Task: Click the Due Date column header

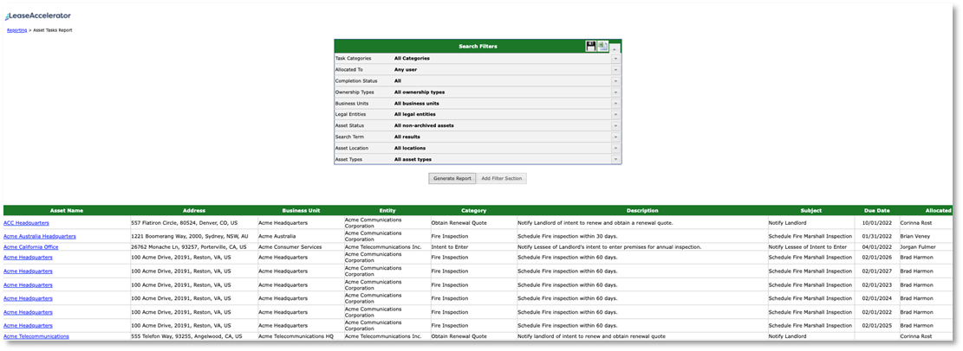Action: 877,211
